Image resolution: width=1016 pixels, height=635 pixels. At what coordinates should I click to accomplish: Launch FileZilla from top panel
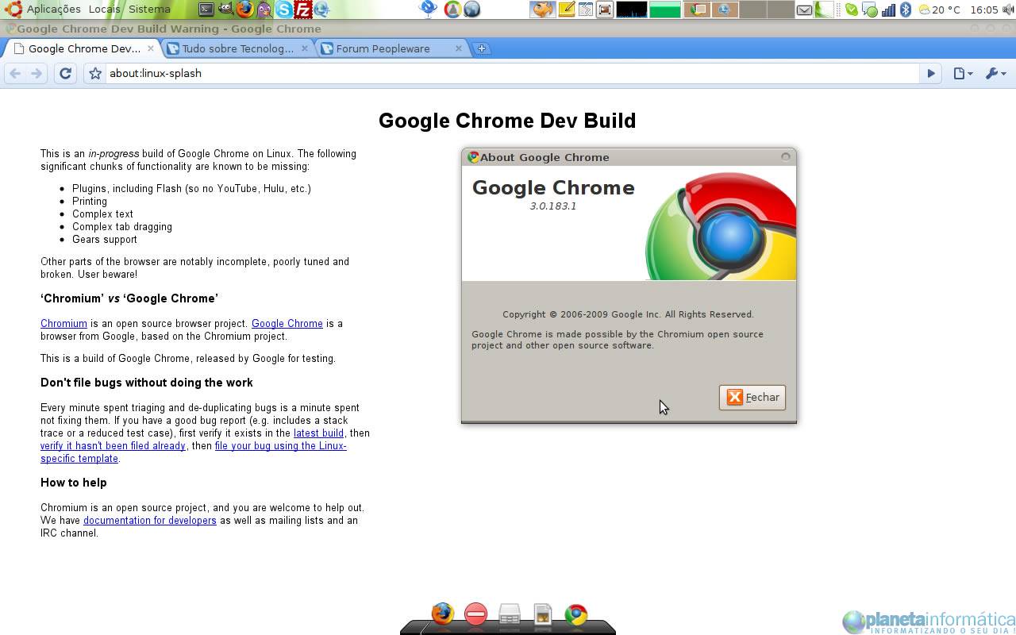pyautogui.click(x=302, y=10)
